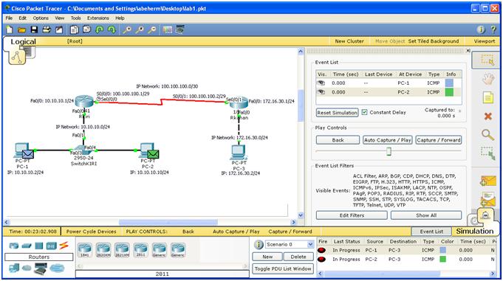Pick the 2811 router model
503x281 pixels.
[x=140, y=250]
